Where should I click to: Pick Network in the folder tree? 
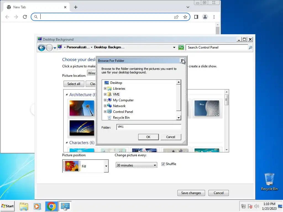(119, 106)
